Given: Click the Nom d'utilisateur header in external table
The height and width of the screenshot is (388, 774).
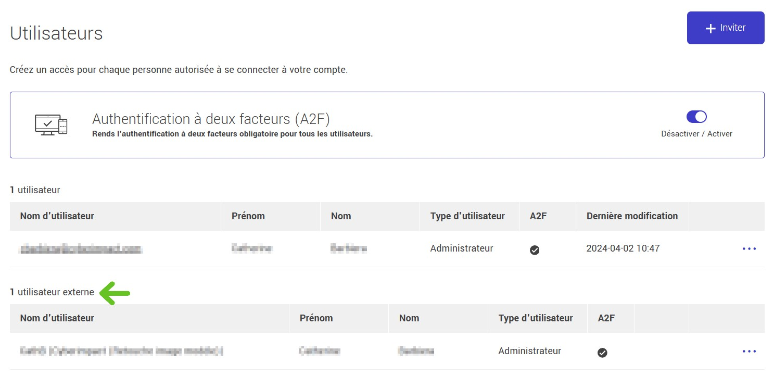Looking at the screenshot, I should click(57, 318).
